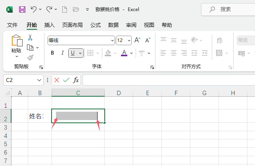Align text right
The width and height of the screenshot is (255, 166).
click(x=184, y=53)
